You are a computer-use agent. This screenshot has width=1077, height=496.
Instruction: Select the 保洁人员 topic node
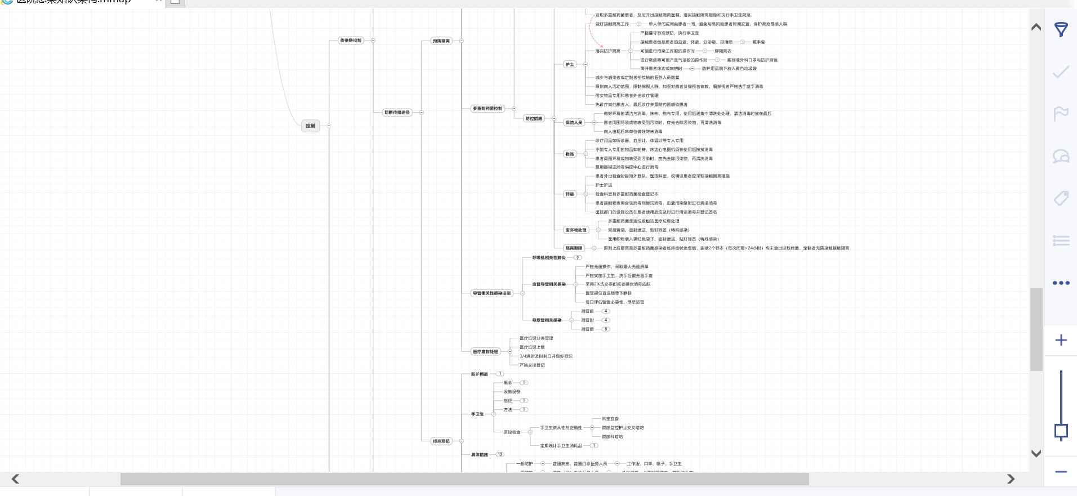coord(574,122)
